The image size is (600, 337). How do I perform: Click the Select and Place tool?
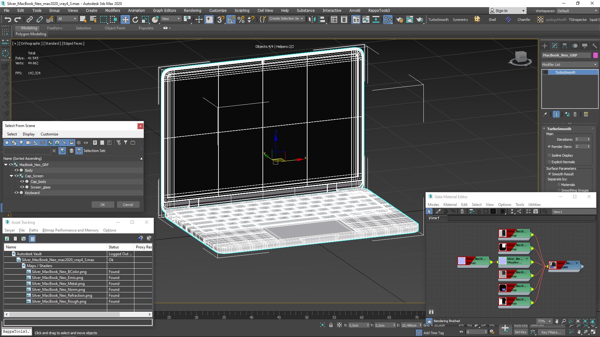click(x=155, y=19)
